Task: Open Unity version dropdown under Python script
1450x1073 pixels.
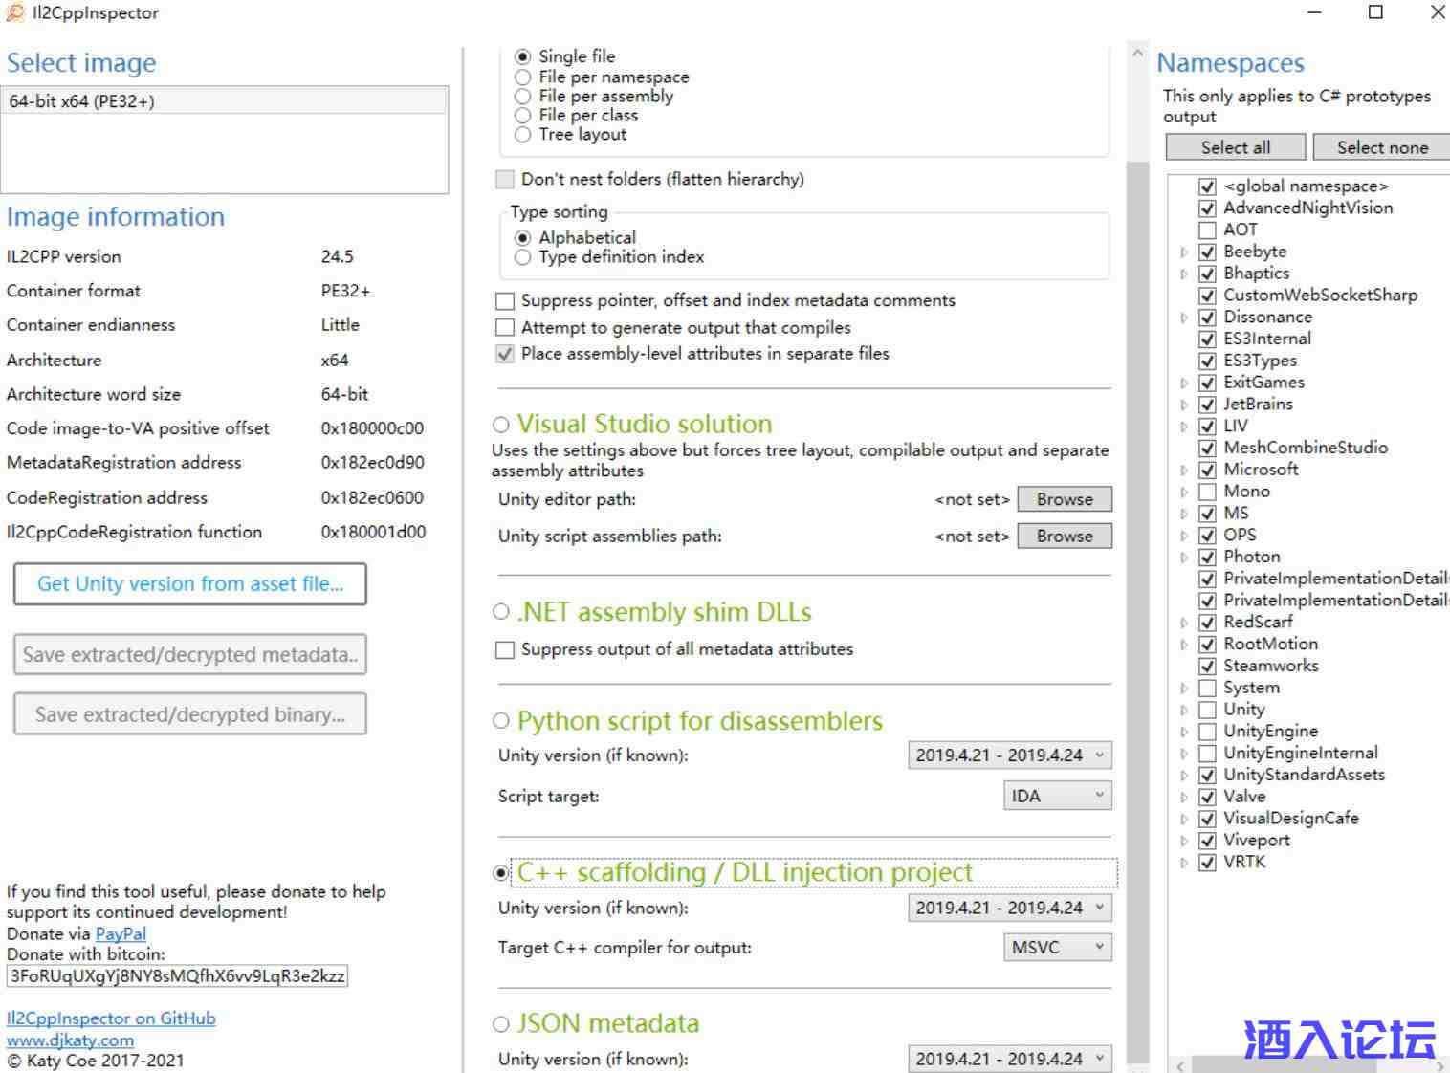Action: (1009, 755)
